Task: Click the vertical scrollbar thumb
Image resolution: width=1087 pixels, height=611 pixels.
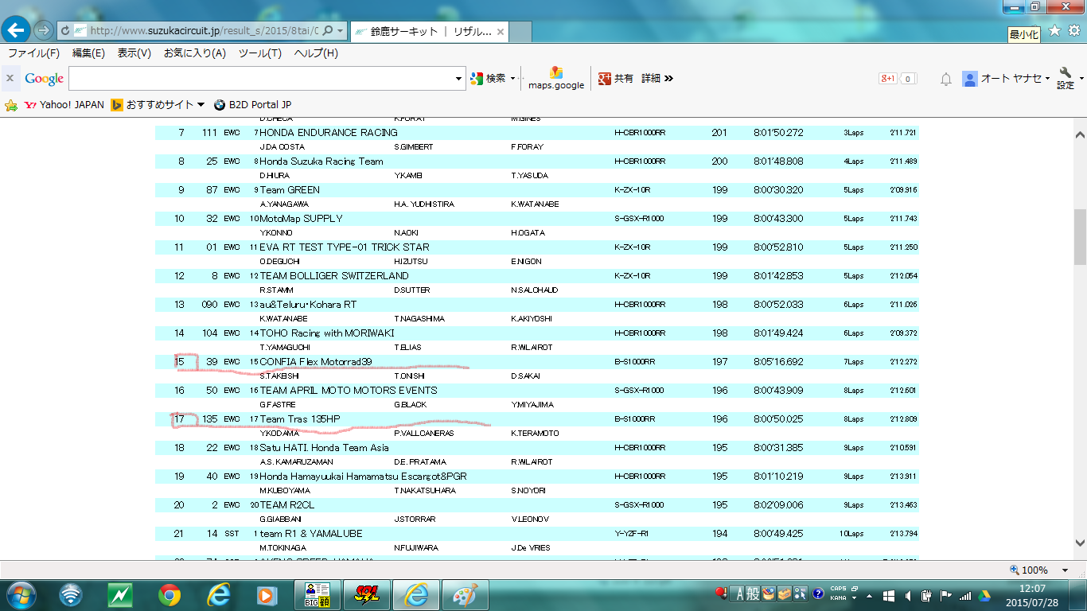Action: pyautogui.click(x=1080, y=237)
